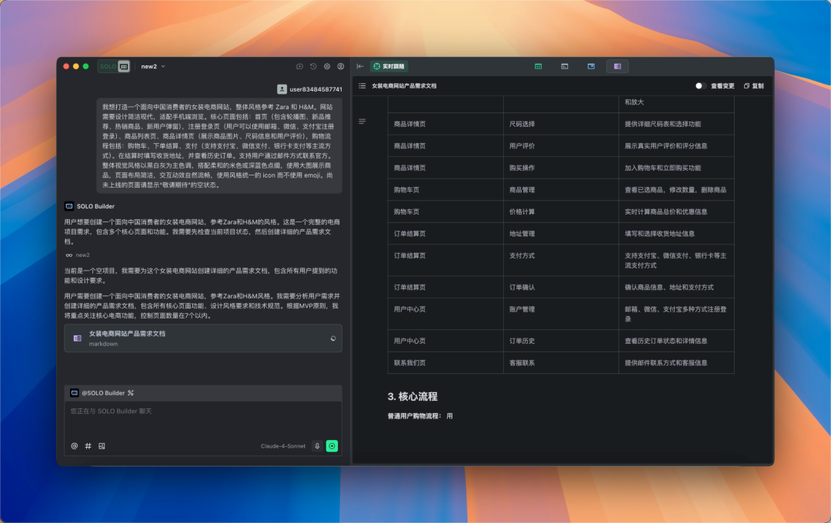Click the image attachment icon in chat input
831x523 pixels.
[x=102, y=446]
